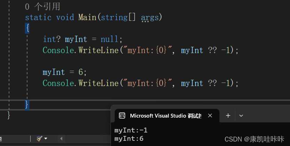This screenshot has height=146, width=290.
Task: Click the "myInt:-1" console output line
Action: coord(131,130)
